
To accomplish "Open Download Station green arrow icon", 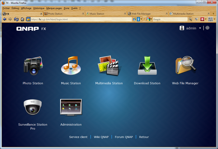I will click(x=147, y=65).
